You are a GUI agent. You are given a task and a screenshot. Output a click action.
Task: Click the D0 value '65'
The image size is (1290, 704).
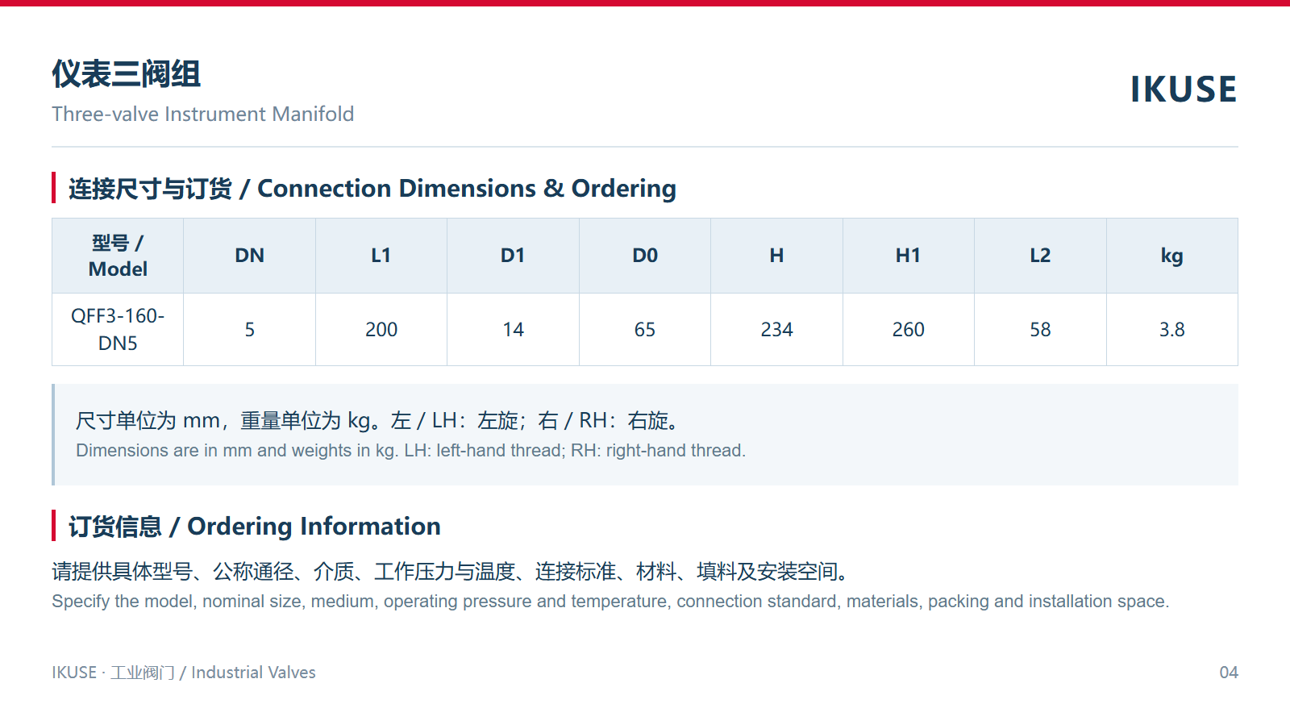pos(645,330)
